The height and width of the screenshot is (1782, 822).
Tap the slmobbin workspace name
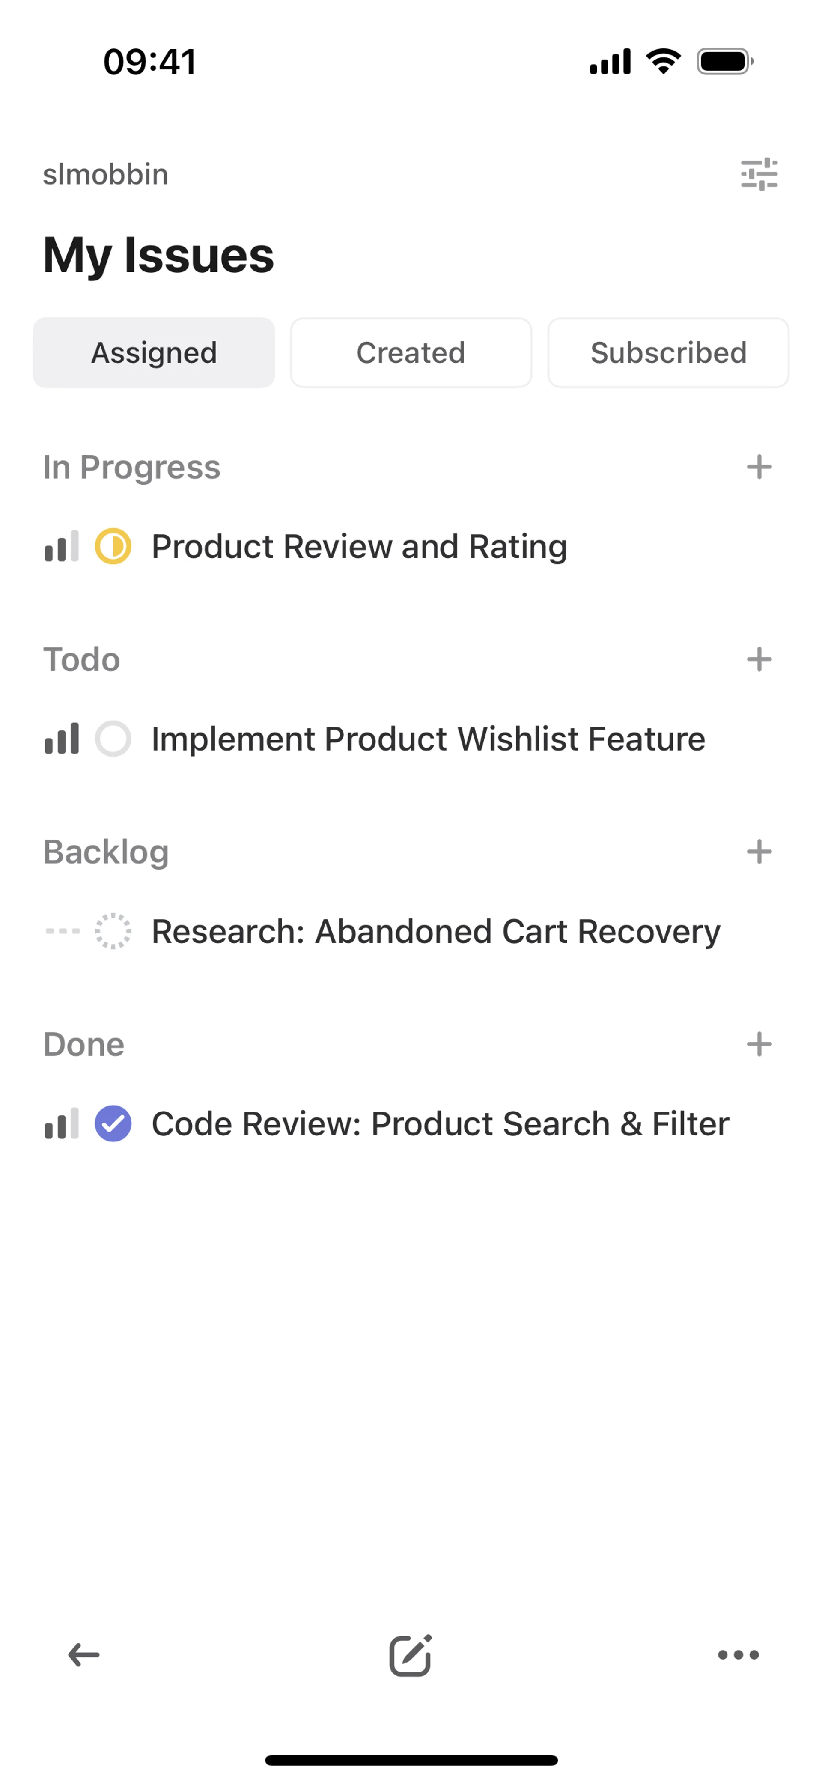(x=106, y=174)
